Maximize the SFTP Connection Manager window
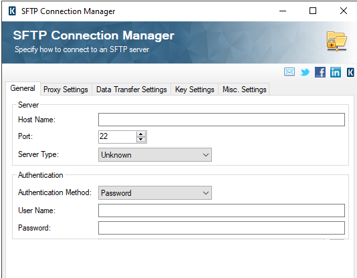 313,11
